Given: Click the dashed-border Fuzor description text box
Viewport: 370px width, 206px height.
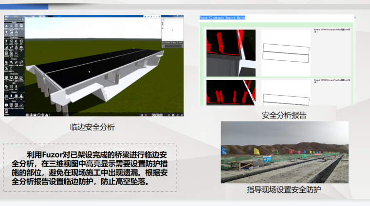Looking at the screenshot, I should pyautogui.click(x=90, y=168).
